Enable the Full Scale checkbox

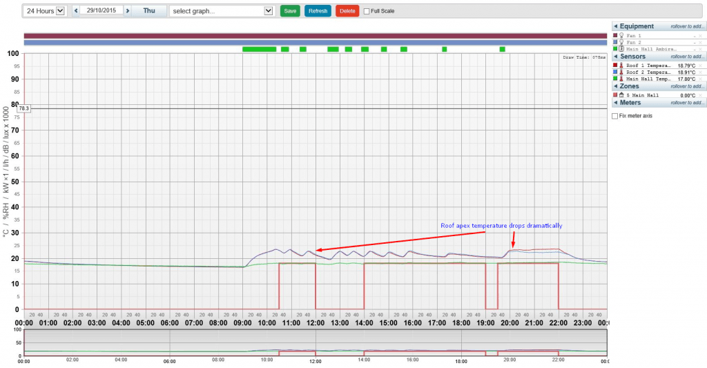367,11
